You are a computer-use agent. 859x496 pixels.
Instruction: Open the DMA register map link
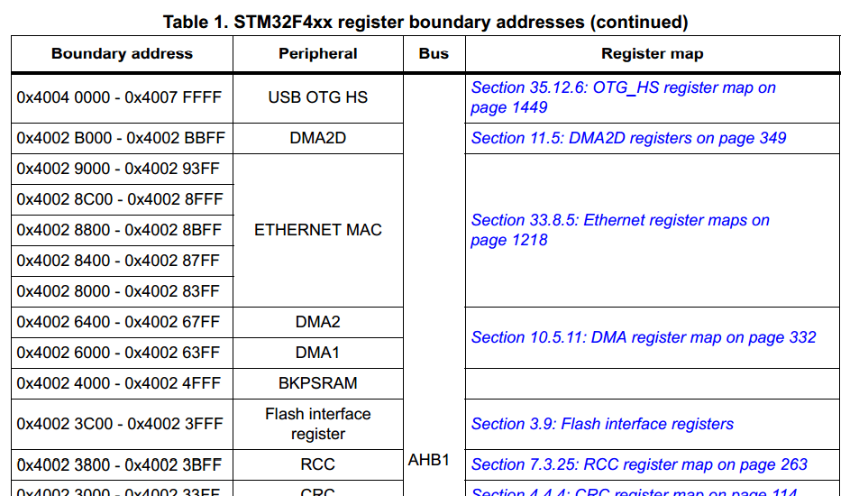click(x=644, y=337)
